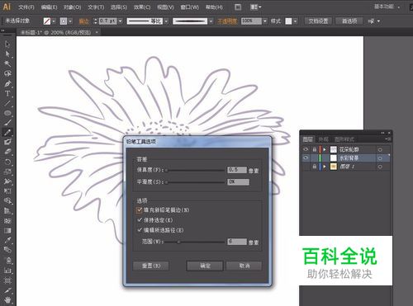Screen dimensions: 413x306
Task: Select the Hand tool
Action: click(7, 300)
